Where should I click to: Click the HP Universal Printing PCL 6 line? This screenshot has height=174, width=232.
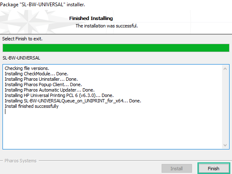[59, 95]
